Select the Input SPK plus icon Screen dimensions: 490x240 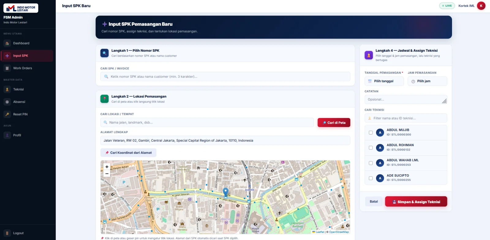[7, 56]
